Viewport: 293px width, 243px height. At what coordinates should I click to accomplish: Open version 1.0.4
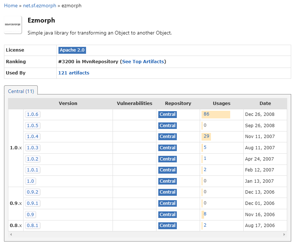tap(33, 137)
